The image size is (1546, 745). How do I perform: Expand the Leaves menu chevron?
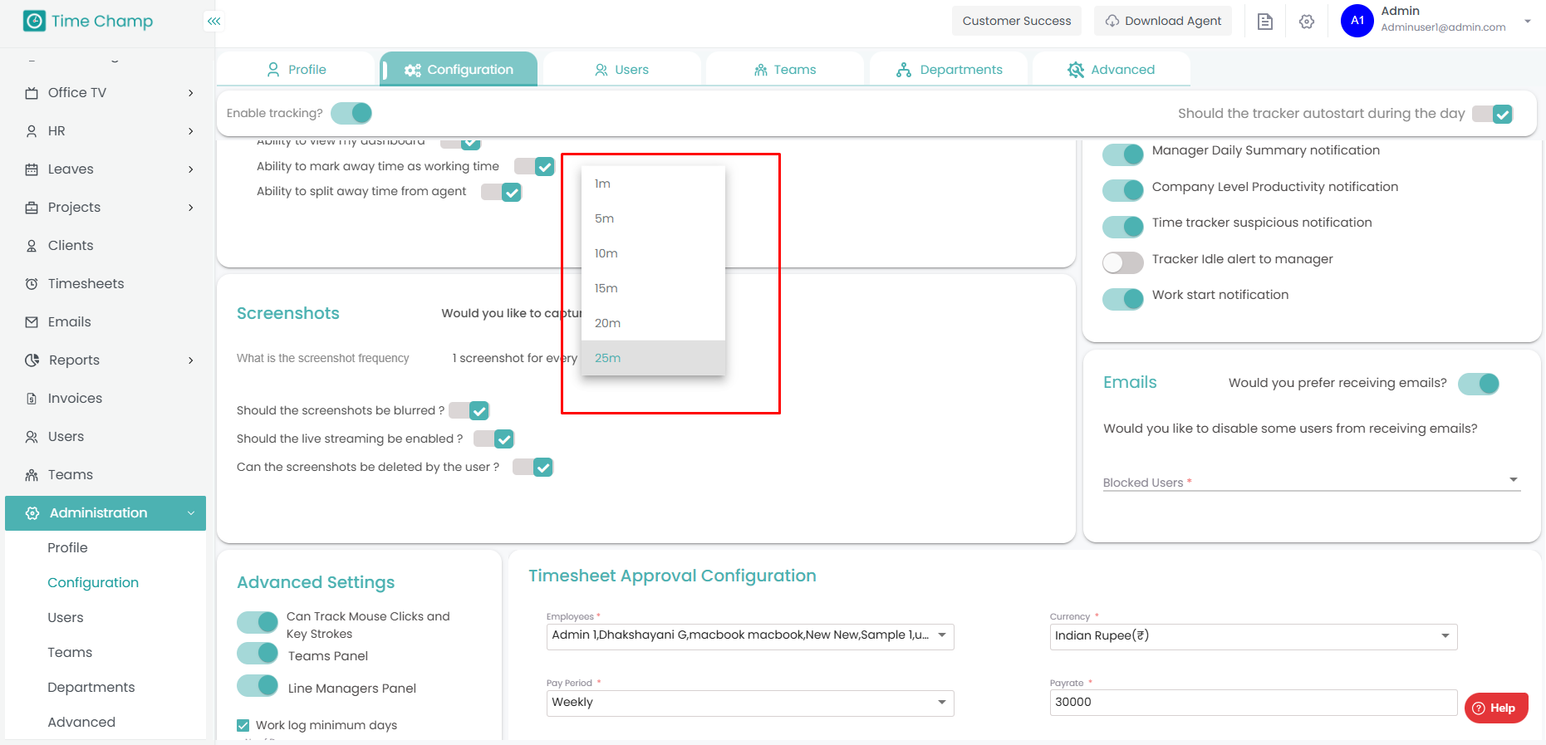click(x=191, y=169)
